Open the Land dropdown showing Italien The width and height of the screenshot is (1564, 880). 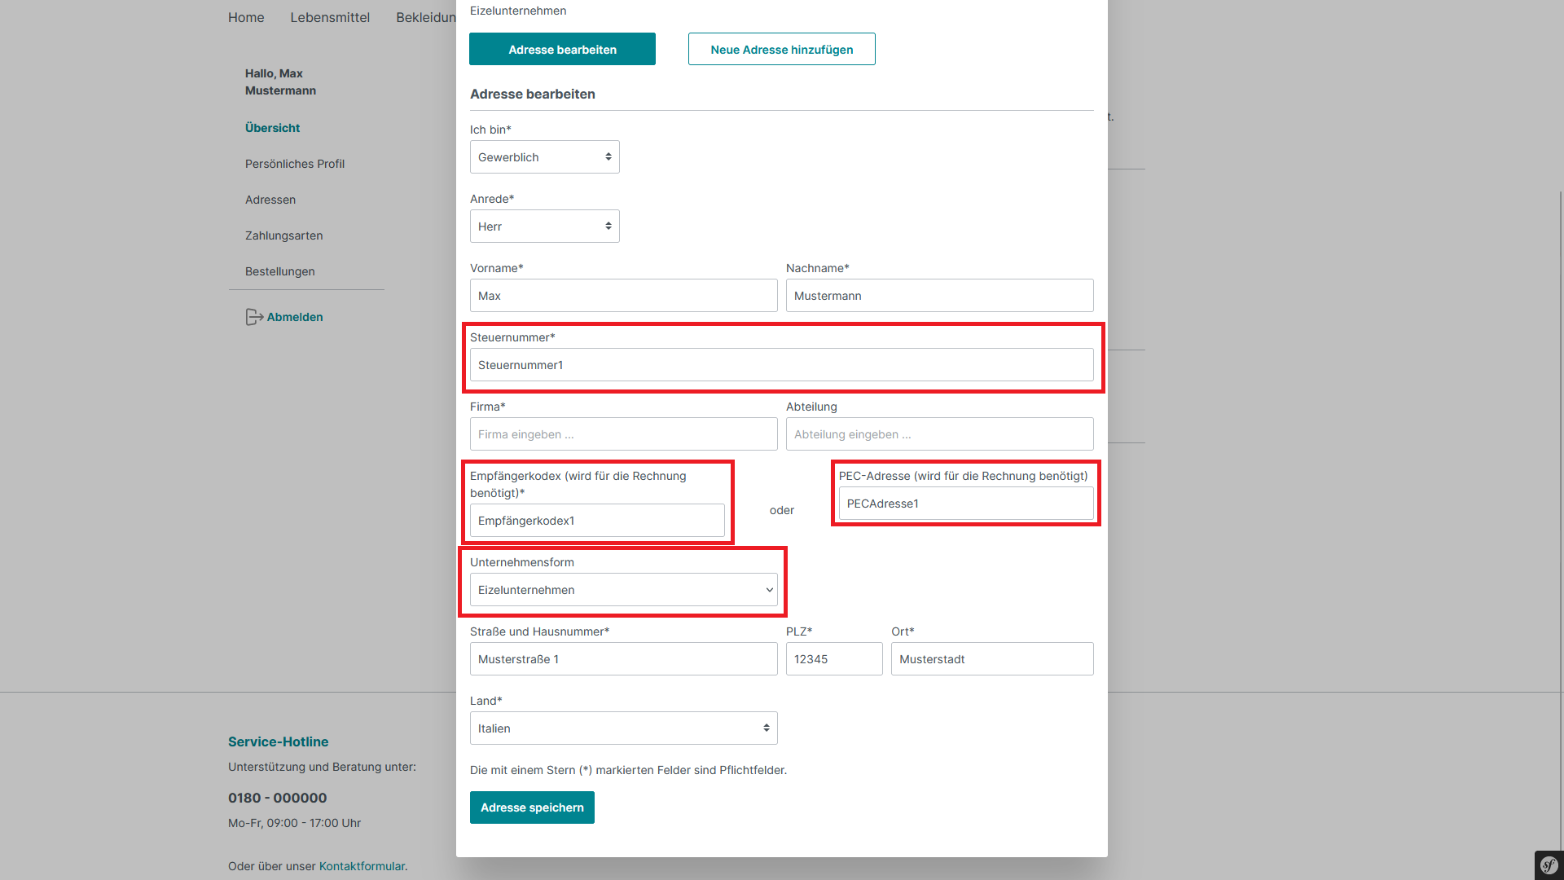(x=623, y=728)
